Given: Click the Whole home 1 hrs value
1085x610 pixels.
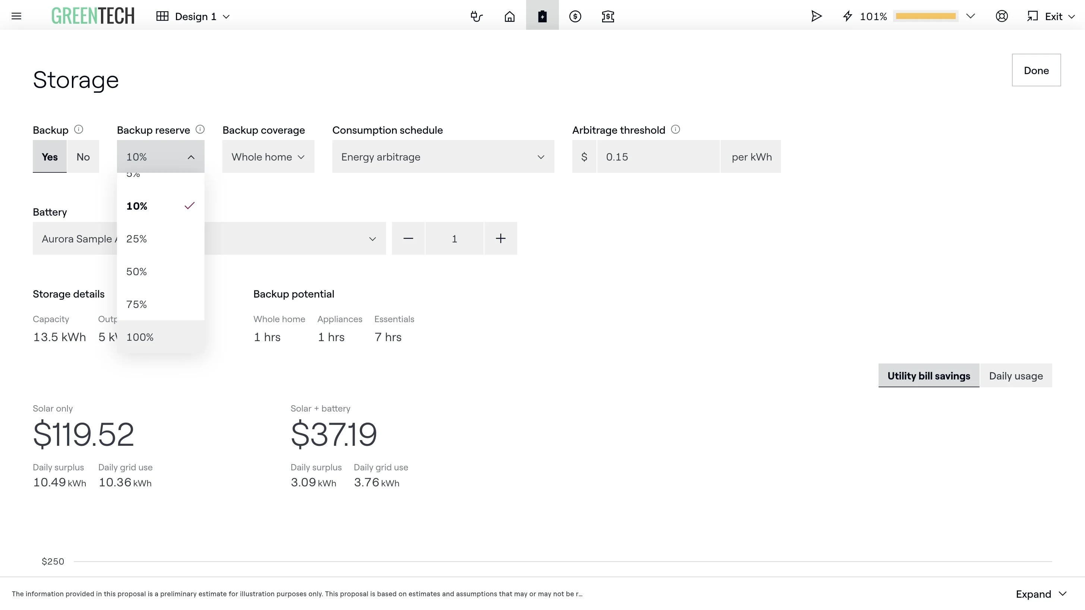Looking at the screenshot, I should point(267,337).
